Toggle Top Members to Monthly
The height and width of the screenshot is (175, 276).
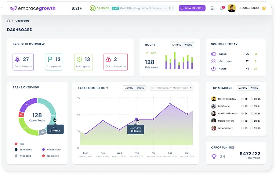pyautogui.click(x=243, y=88)
